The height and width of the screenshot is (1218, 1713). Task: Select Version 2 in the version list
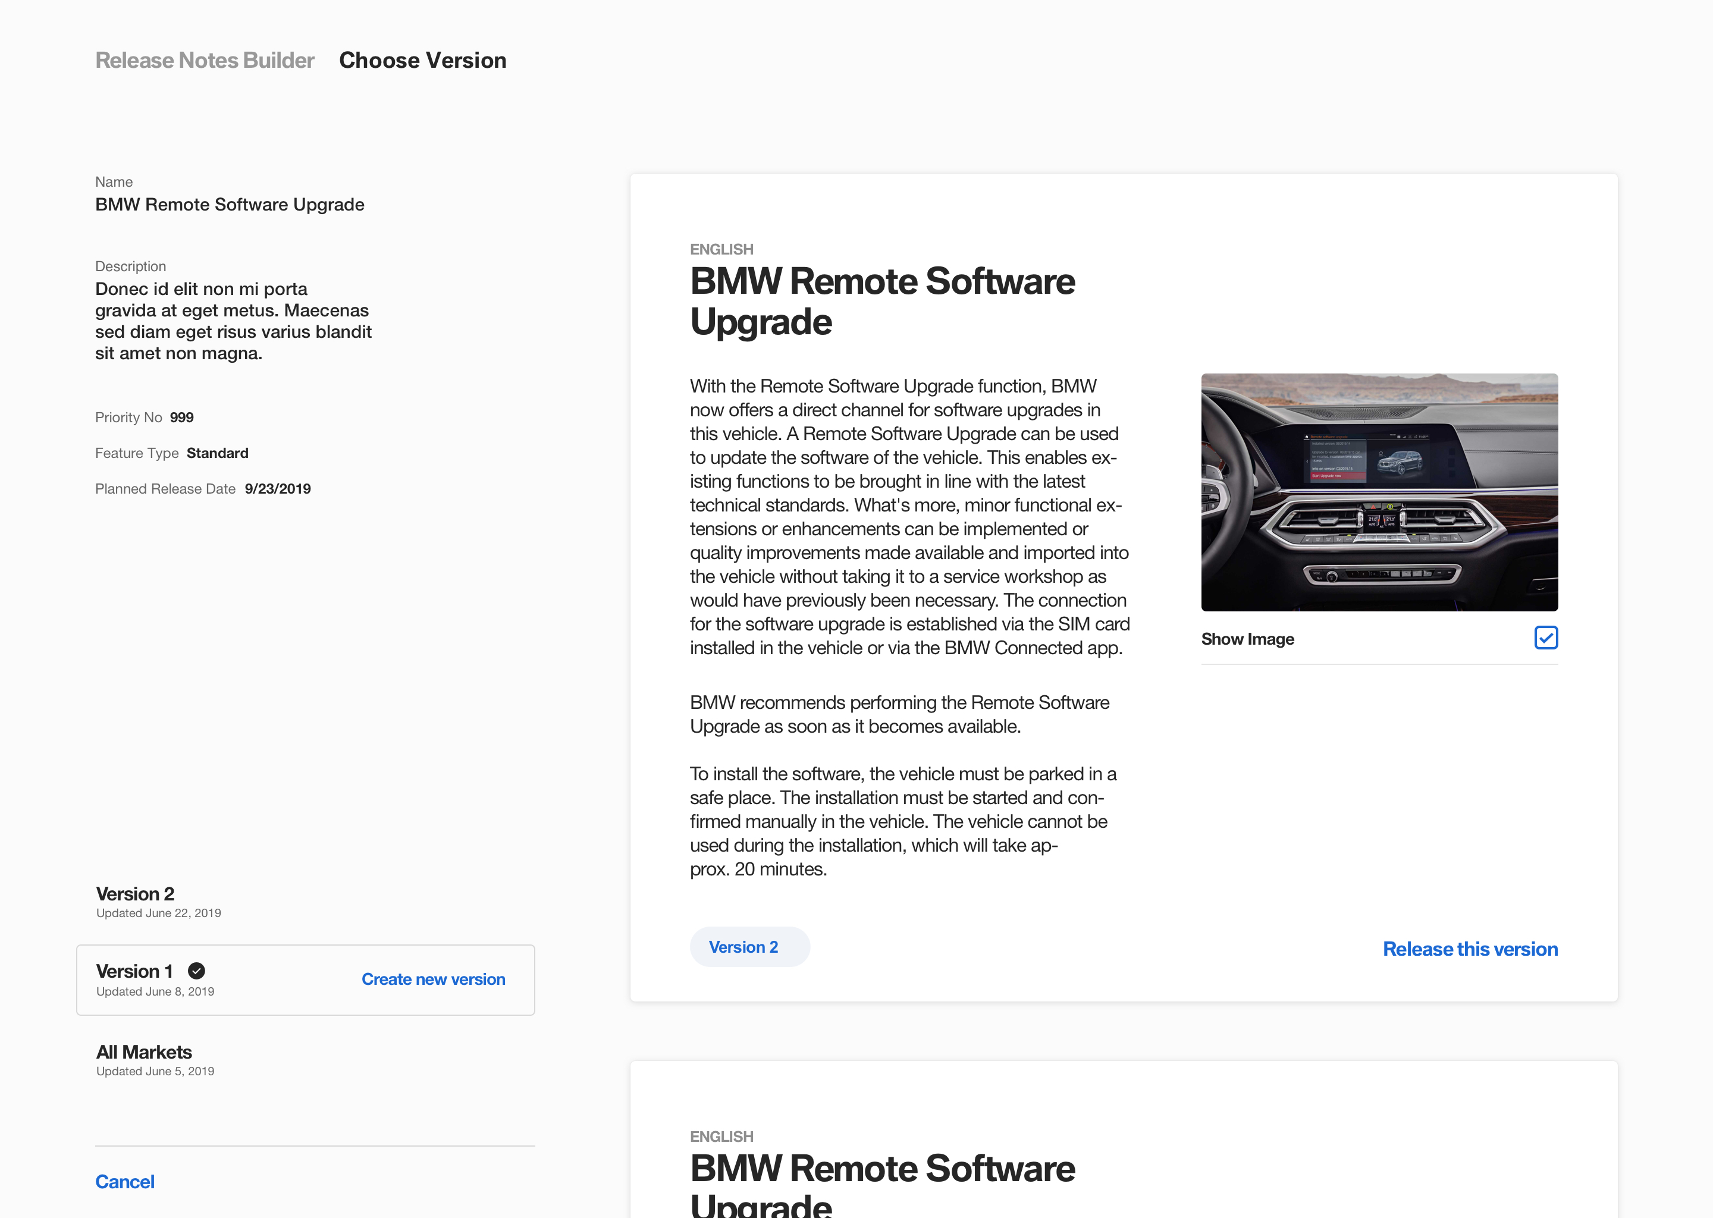pyautogui.click(x=158, y=901)
